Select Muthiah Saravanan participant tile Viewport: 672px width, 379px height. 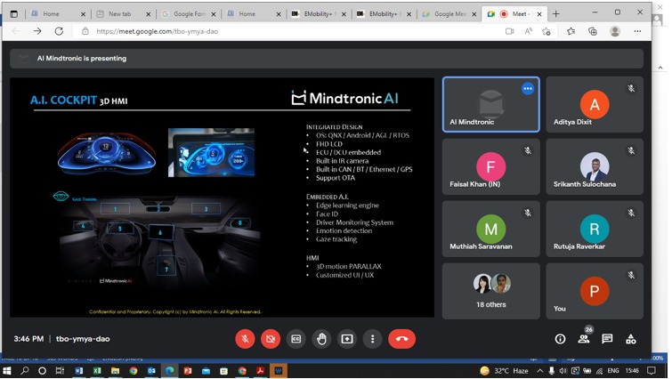click(490, 229)
